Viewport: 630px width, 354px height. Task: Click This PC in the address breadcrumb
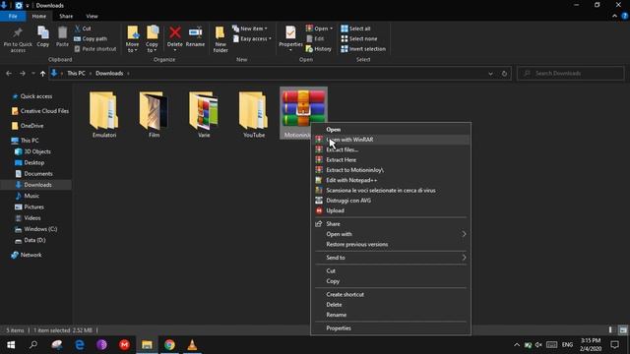(76, 74)
